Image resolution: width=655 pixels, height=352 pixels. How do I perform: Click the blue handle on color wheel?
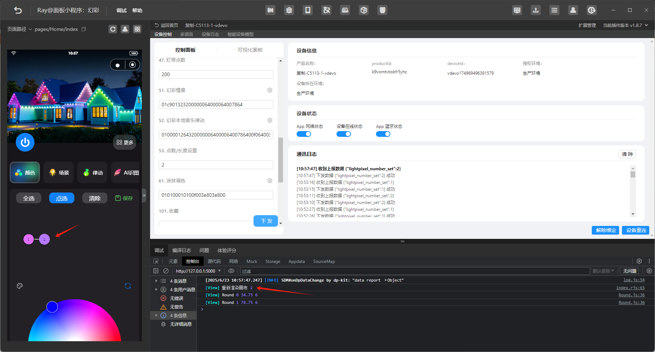point(52,307)
